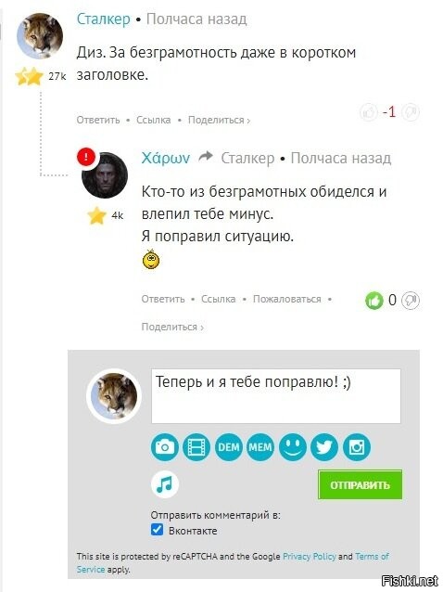Open the DEM demotivator creator
The height and width of the screenshot is (592, 443).
tap(229, 447)
